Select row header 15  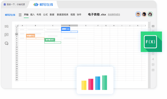point(17,58)
